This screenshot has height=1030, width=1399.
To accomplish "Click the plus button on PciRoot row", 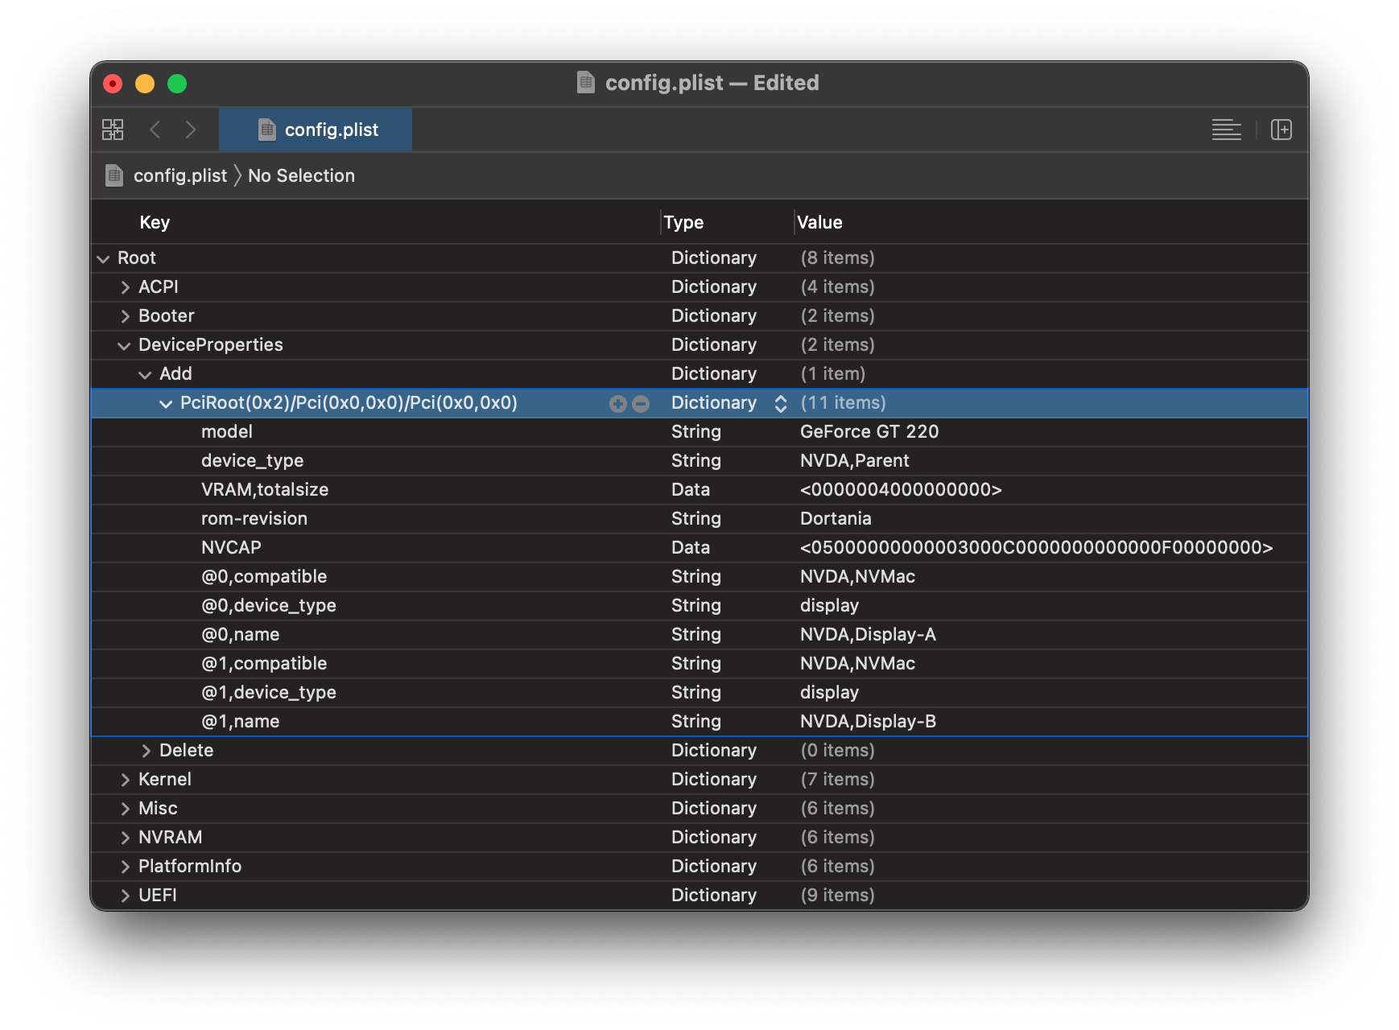I will [x=617, y=404].
